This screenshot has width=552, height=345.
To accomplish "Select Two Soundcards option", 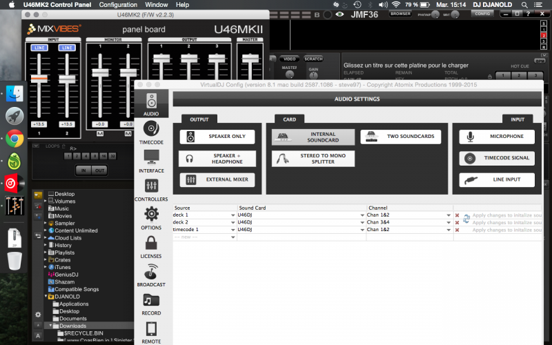I will click(x=401, y=137).
